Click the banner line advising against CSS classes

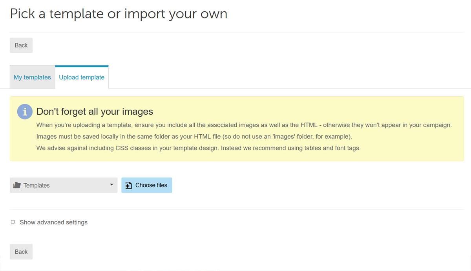point(198,148)
